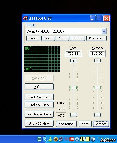Open the Mem button panel
Viewport: 117px width, 143px height.
(85, 124)
